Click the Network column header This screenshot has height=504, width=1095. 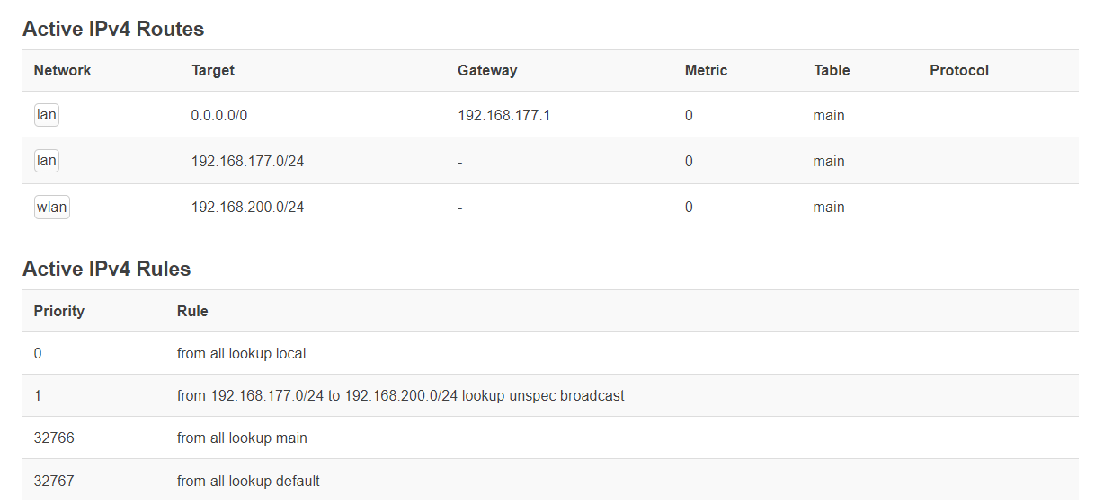(x=62, y=70)
